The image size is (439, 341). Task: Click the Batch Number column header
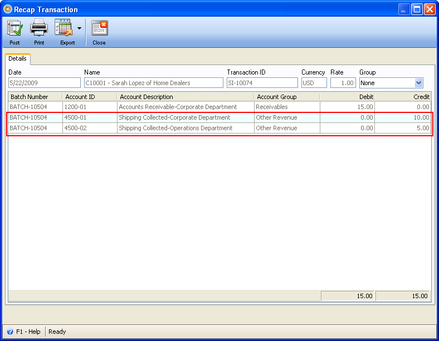tap(35, 97)
